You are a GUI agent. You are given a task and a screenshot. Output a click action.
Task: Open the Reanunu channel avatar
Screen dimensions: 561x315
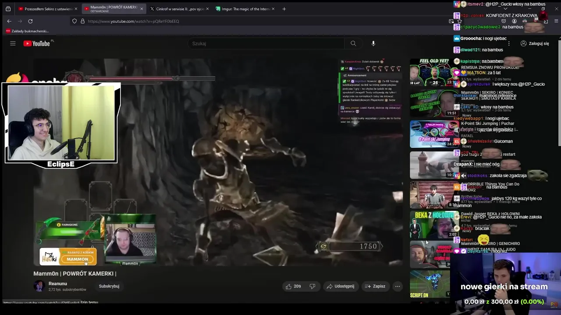point(39,286)
